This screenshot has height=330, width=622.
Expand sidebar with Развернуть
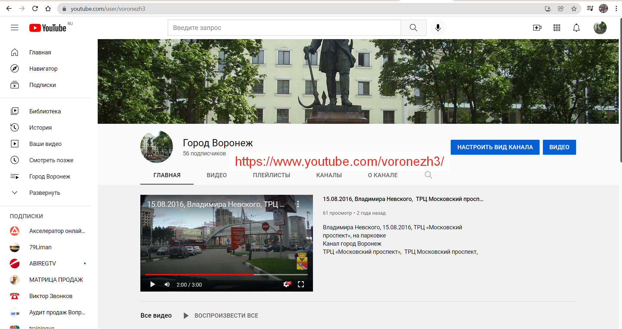pyautogui.click(x=46, y=193)
